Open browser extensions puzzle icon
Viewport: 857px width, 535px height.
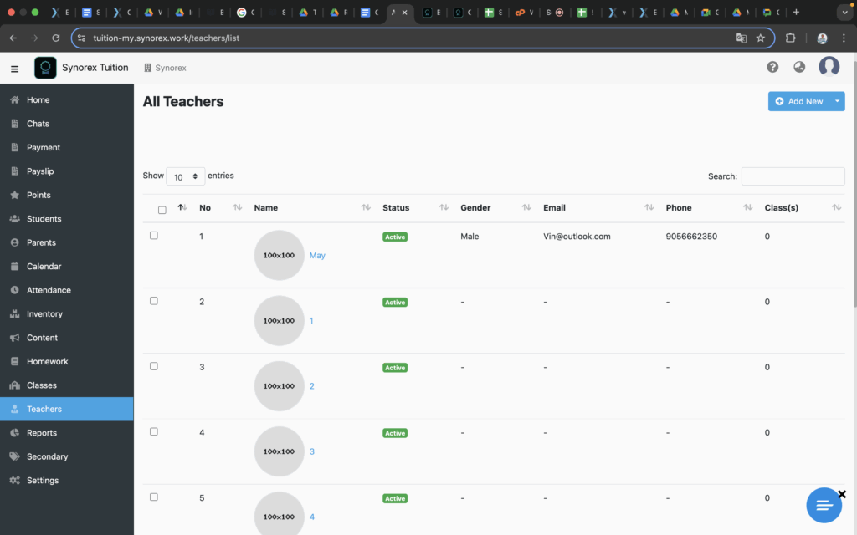point(790,38)
